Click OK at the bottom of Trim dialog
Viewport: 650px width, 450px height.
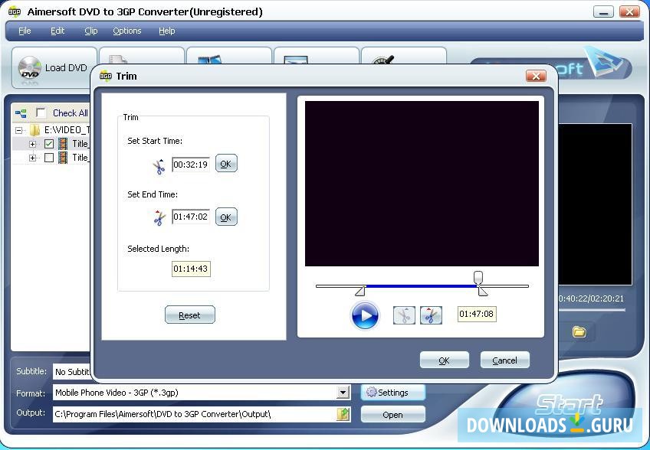tap(445, 360)
